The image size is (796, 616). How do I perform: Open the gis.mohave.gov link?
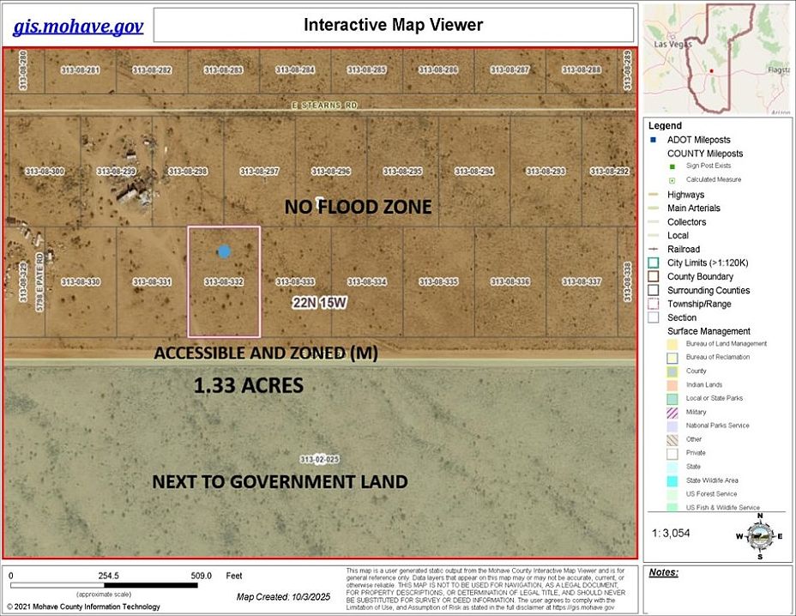[x=77, y=27]
